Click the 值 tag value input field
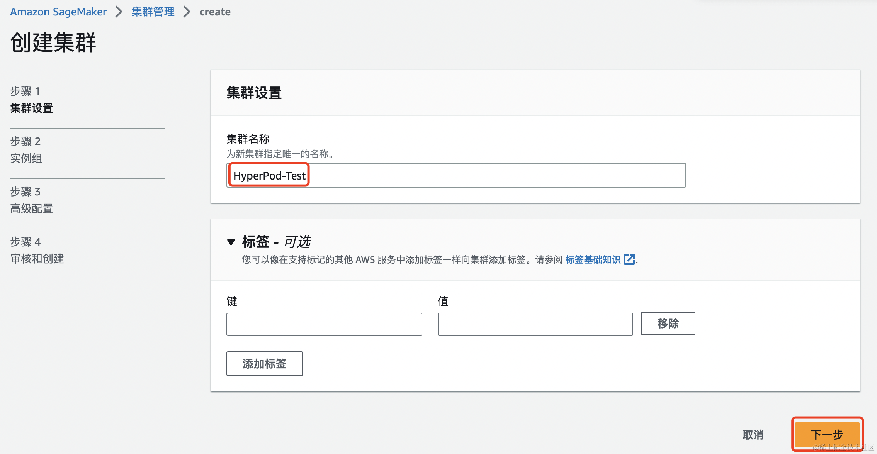Image resolution: width=877 pixels, height=454 pixels. click(x=535, y=324)
